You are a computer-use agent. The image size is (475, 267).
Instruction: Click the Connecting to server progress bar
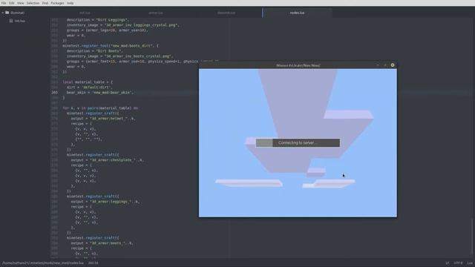[298, 143]
